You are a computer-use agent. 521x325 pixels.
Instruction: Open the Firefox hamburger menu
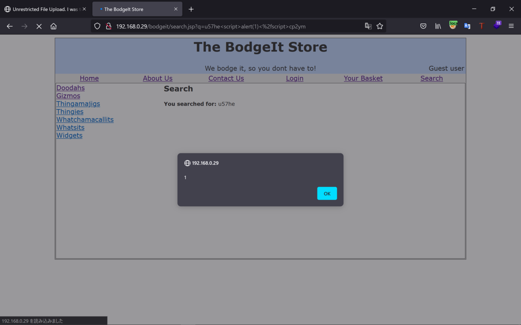pyautogui.click(x=511, y=26)
